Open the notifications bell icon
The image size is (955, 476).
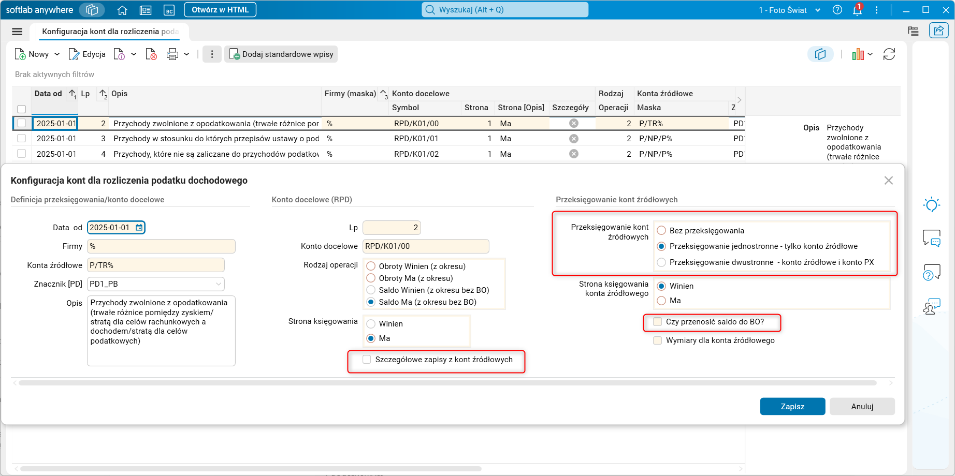pyautogui.click(x=857, y=10)
